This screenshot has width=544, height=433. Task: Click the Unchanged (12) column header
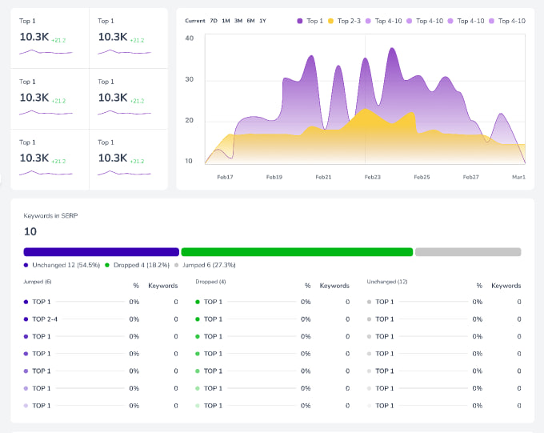pos(386,282)
